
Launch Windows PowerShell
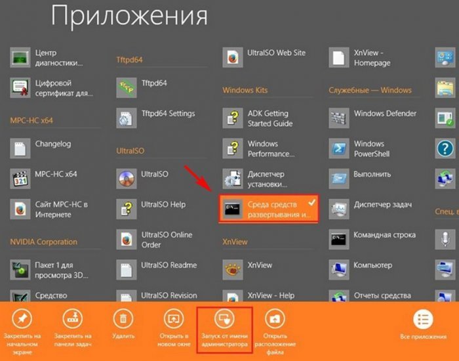pos(359,148)
